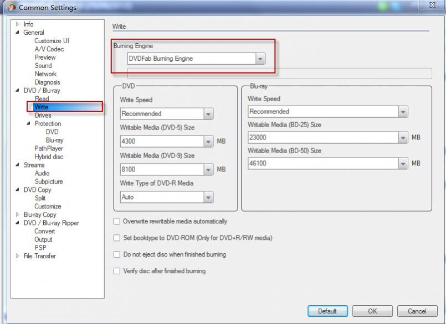The height and width of the screenshot is (324, 446).
Task: Enable Verify disc after finished burning
Action: [116, 271]
